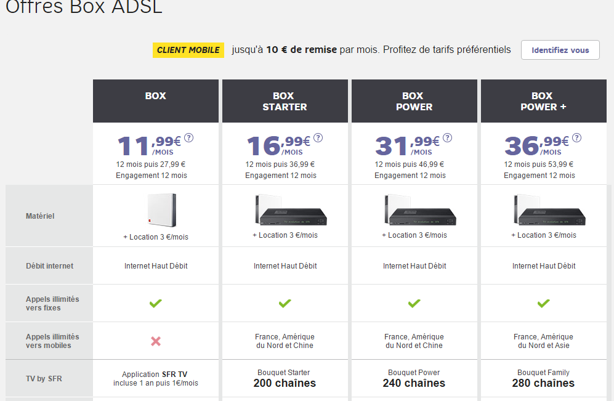Select the BOX column header
This screenshot has width=614, height=401.
point(156,96)
